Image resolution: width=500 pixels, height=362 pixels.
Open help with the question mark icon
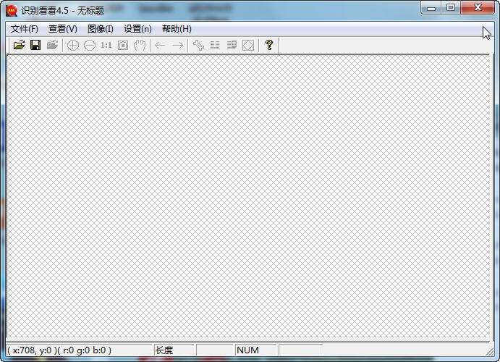pyautogui.click(x=269, y=45)
